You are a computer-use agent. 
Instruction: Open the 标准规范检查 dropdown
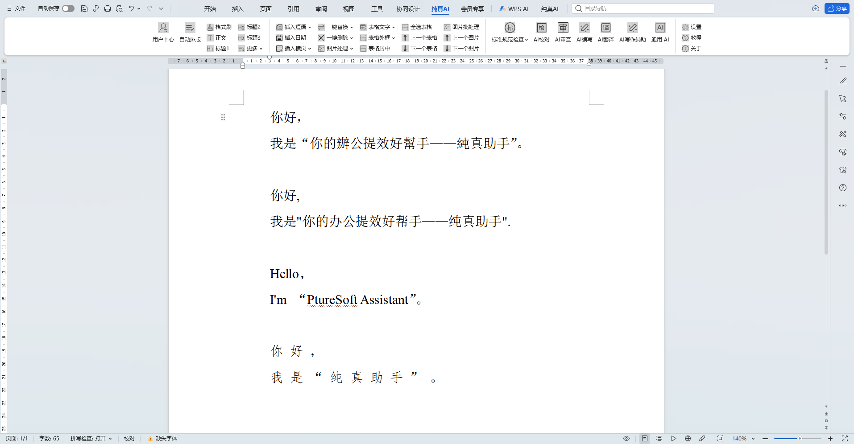(510, 33)
